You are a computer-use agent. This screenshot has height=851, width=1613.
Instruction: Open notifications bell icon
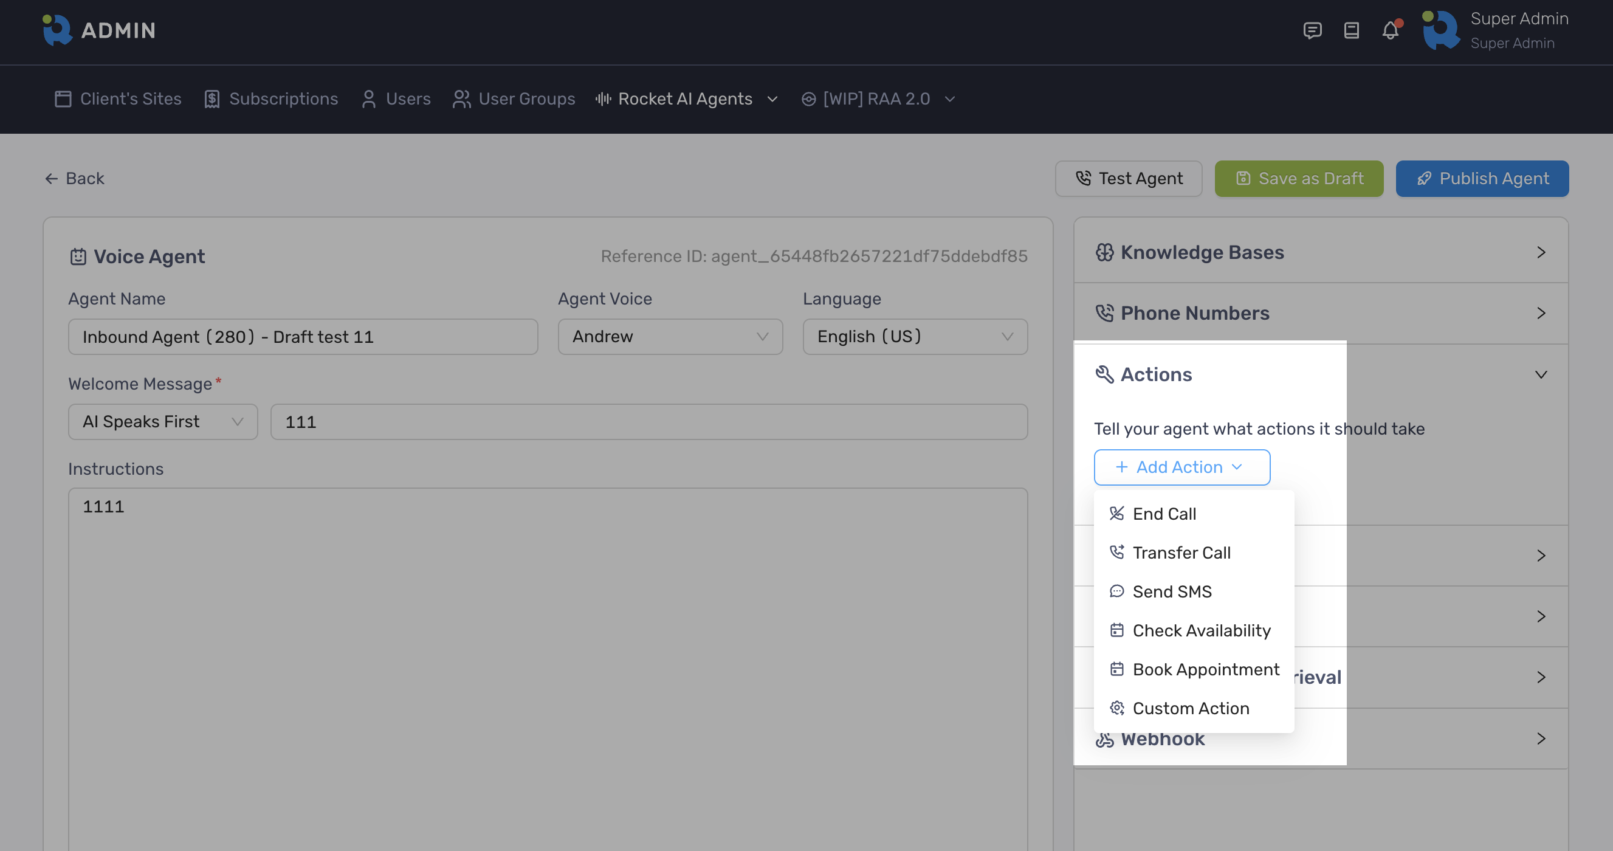(x=1390, y=30)
